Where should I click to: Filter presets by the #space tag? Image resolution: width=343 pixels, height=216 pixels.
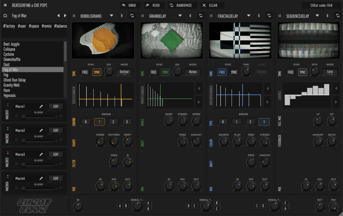(34, 26)
